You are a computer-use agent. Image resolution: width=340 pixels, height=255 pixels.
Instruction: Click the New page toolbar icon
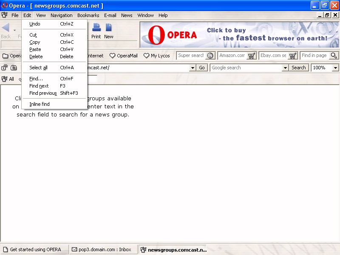coord(108,28)
